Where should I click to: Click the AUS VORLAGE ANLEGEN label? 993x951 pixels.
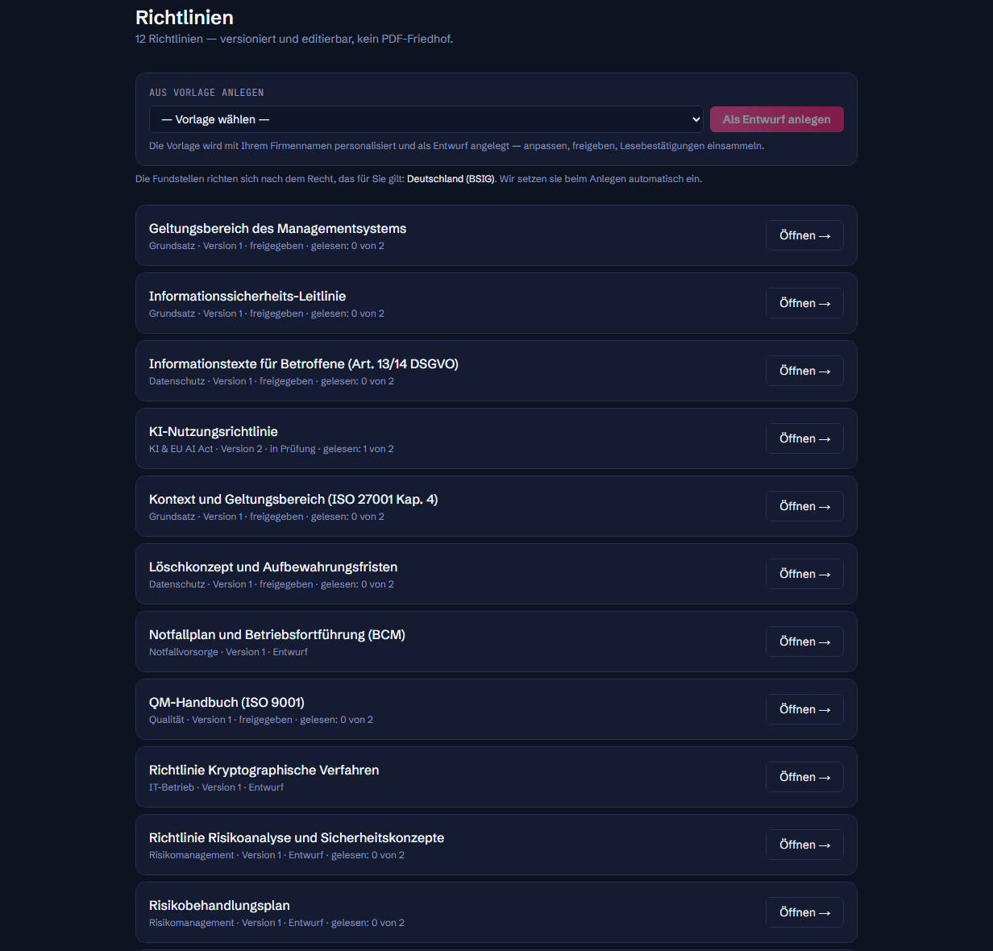[x=206, y=93]
